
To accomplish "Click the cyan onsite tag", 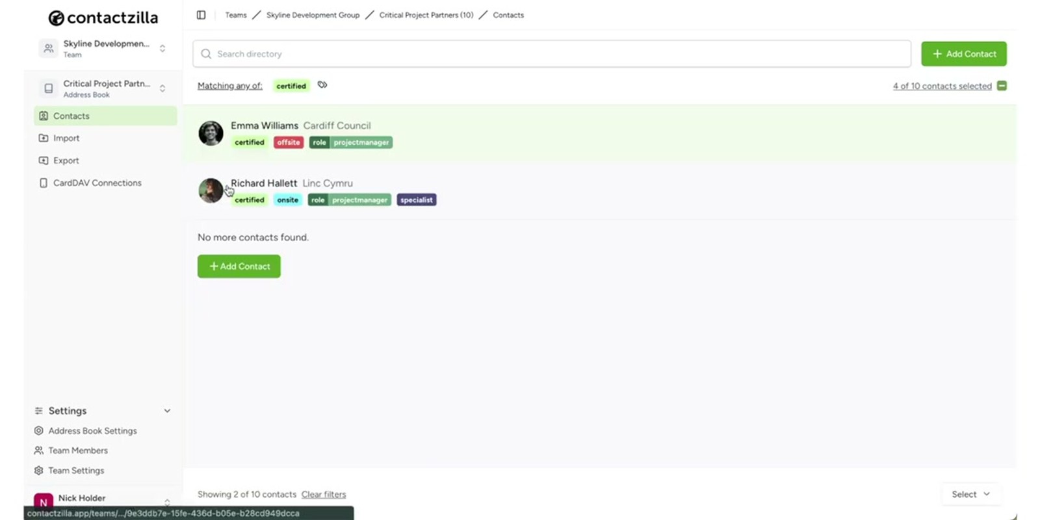I will pyautogui.click(x=288, y=200).
